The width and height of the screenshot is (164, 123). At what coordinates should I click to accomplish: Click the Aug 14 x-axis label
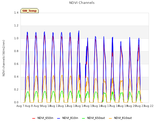click(80, 106)
